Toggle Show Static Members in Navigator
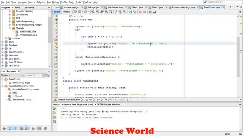243x136 pixels. [x=16, y=128]
